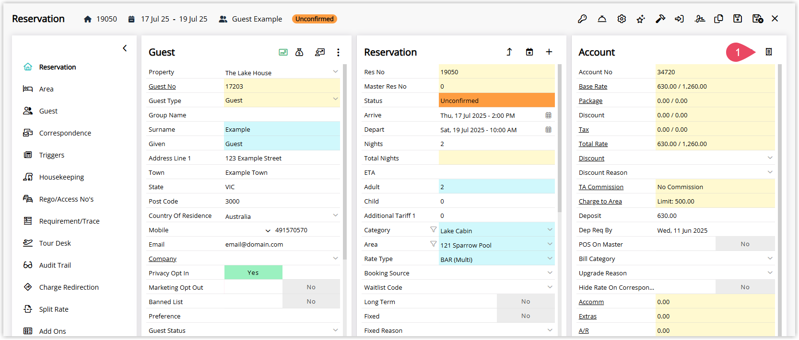This screenshot has width=799, height=340.
Task: Expand the Rate Type dropdown
Action: coord(550,258)
